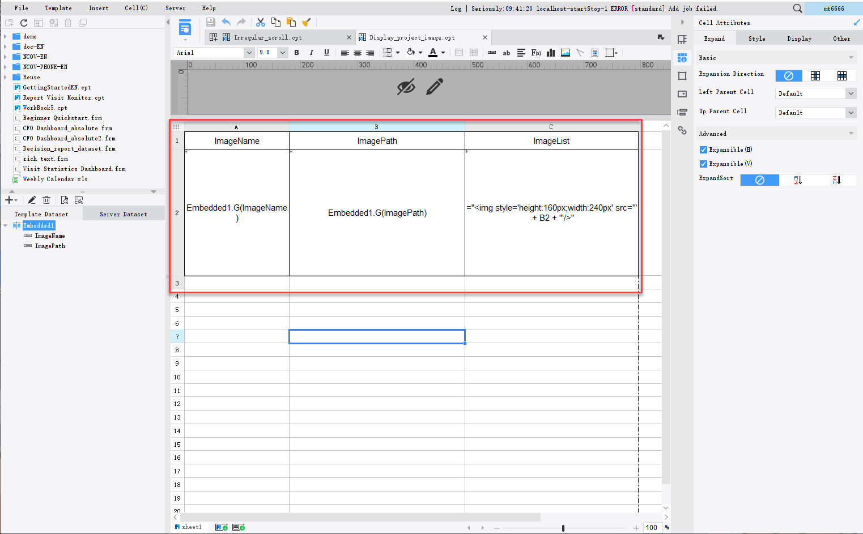
Task: Switch to the Style tab in Cell Attributes
Action: tap(758, 38)
